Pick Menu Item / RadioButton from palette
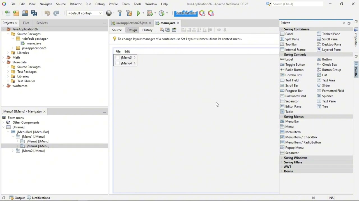 point(303,142)
